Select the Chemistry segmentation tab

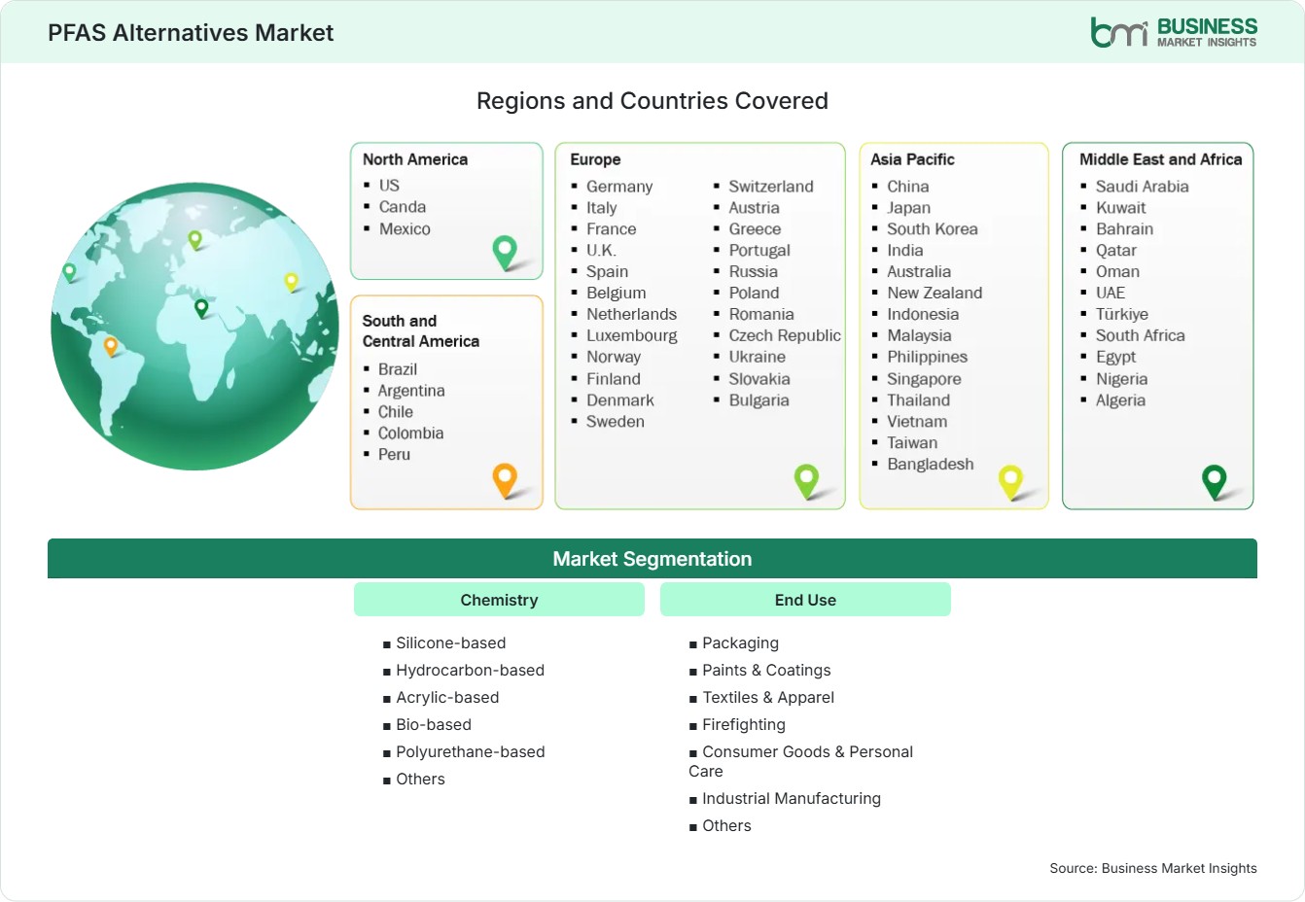[499, 600]
